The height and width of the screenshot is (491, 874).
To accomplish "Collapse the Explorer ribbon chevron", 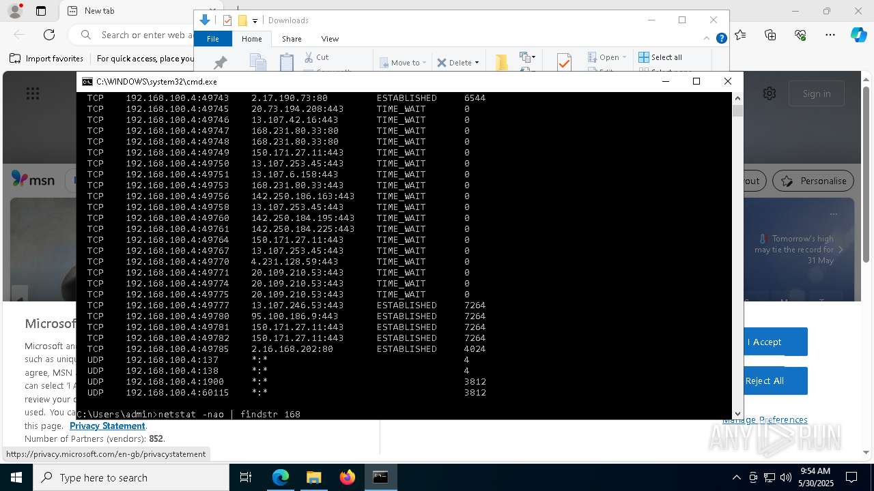I will pyautogui.click(x=707, y=39).
